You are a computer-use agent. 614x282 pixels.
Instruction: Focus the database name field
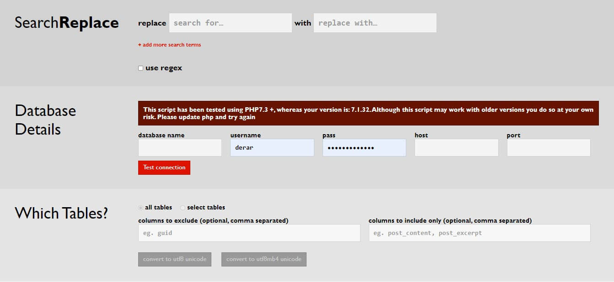pos(180,148)
